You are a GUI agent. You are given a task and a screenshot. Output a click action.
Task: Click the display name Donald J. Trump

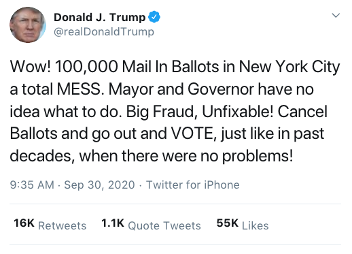point(99,18)
